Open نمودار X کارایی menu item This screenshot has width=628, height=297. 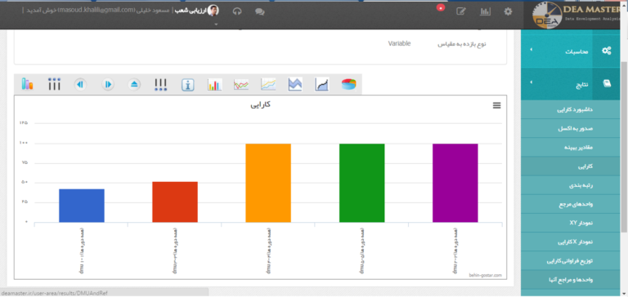coord(570,242)
